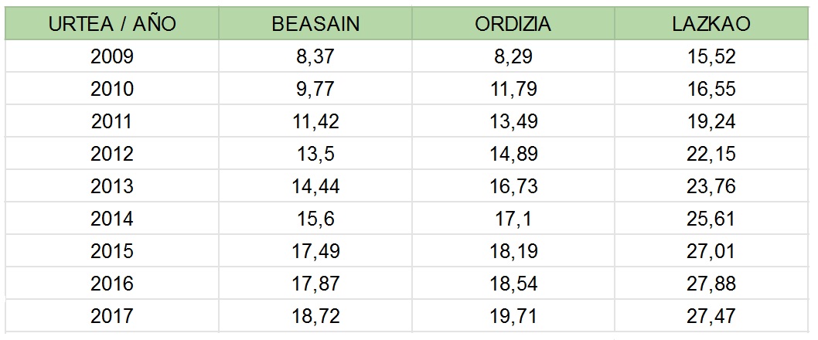818x340 pixels.
Task: Click Lazkao value 22,15
Action: coord(711,154)
